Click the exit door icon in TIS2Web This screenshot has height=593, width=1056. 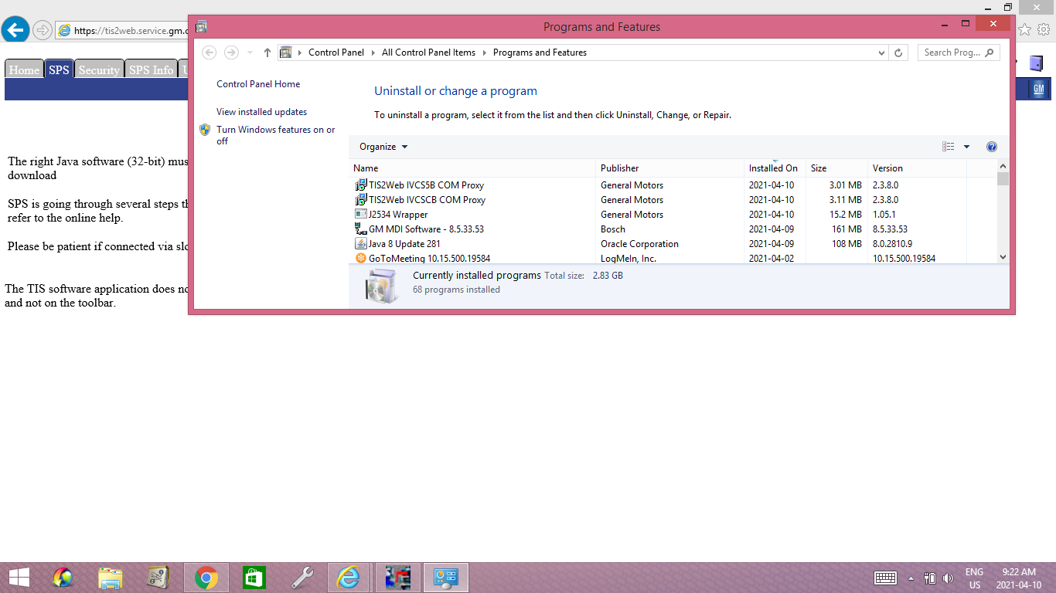1036,63
